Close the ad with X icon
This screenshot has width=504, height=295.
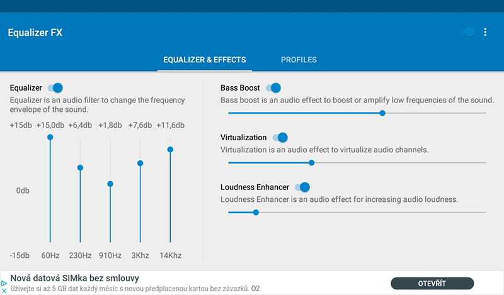coord(4,291)
